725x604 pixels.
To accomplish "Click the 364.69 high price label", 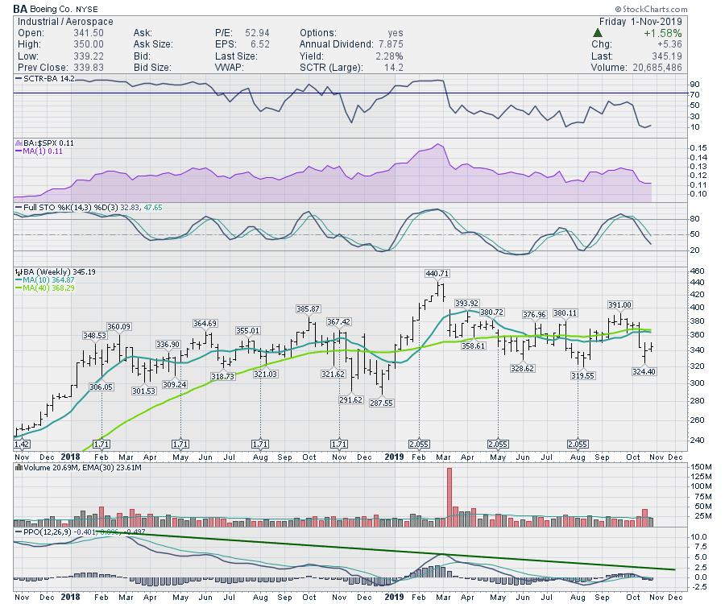I will [x=205, y=324].
